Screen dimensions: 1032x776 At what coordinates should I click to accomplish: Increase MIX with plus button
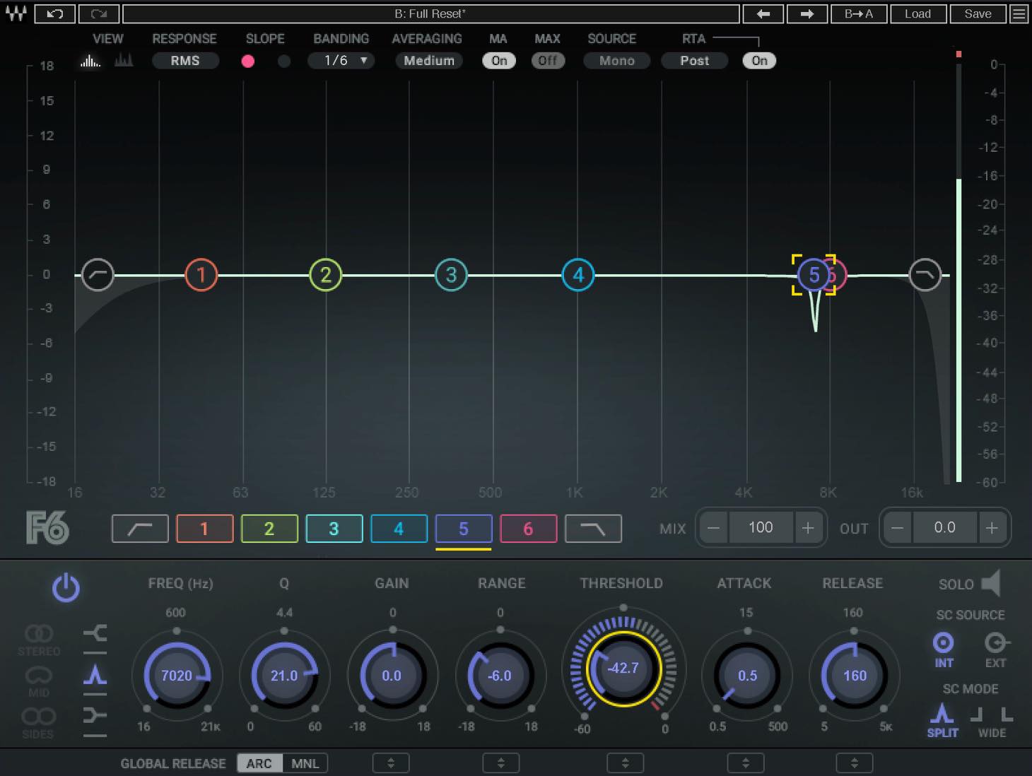808,527
